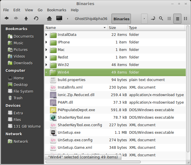
Task: Click the vertical scrollbar
Action: click(x=188, y=89)
